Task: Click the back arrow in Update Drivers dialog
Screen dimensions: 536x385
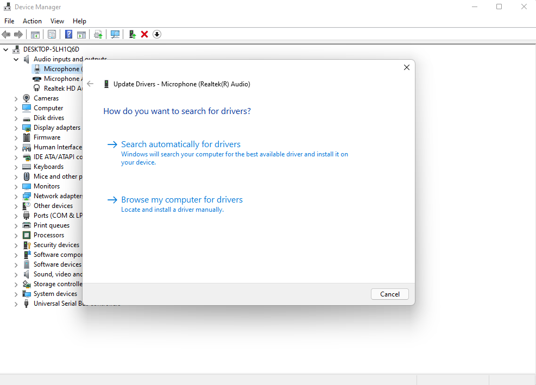Action: pyautogui.click(x=90, y=84)
